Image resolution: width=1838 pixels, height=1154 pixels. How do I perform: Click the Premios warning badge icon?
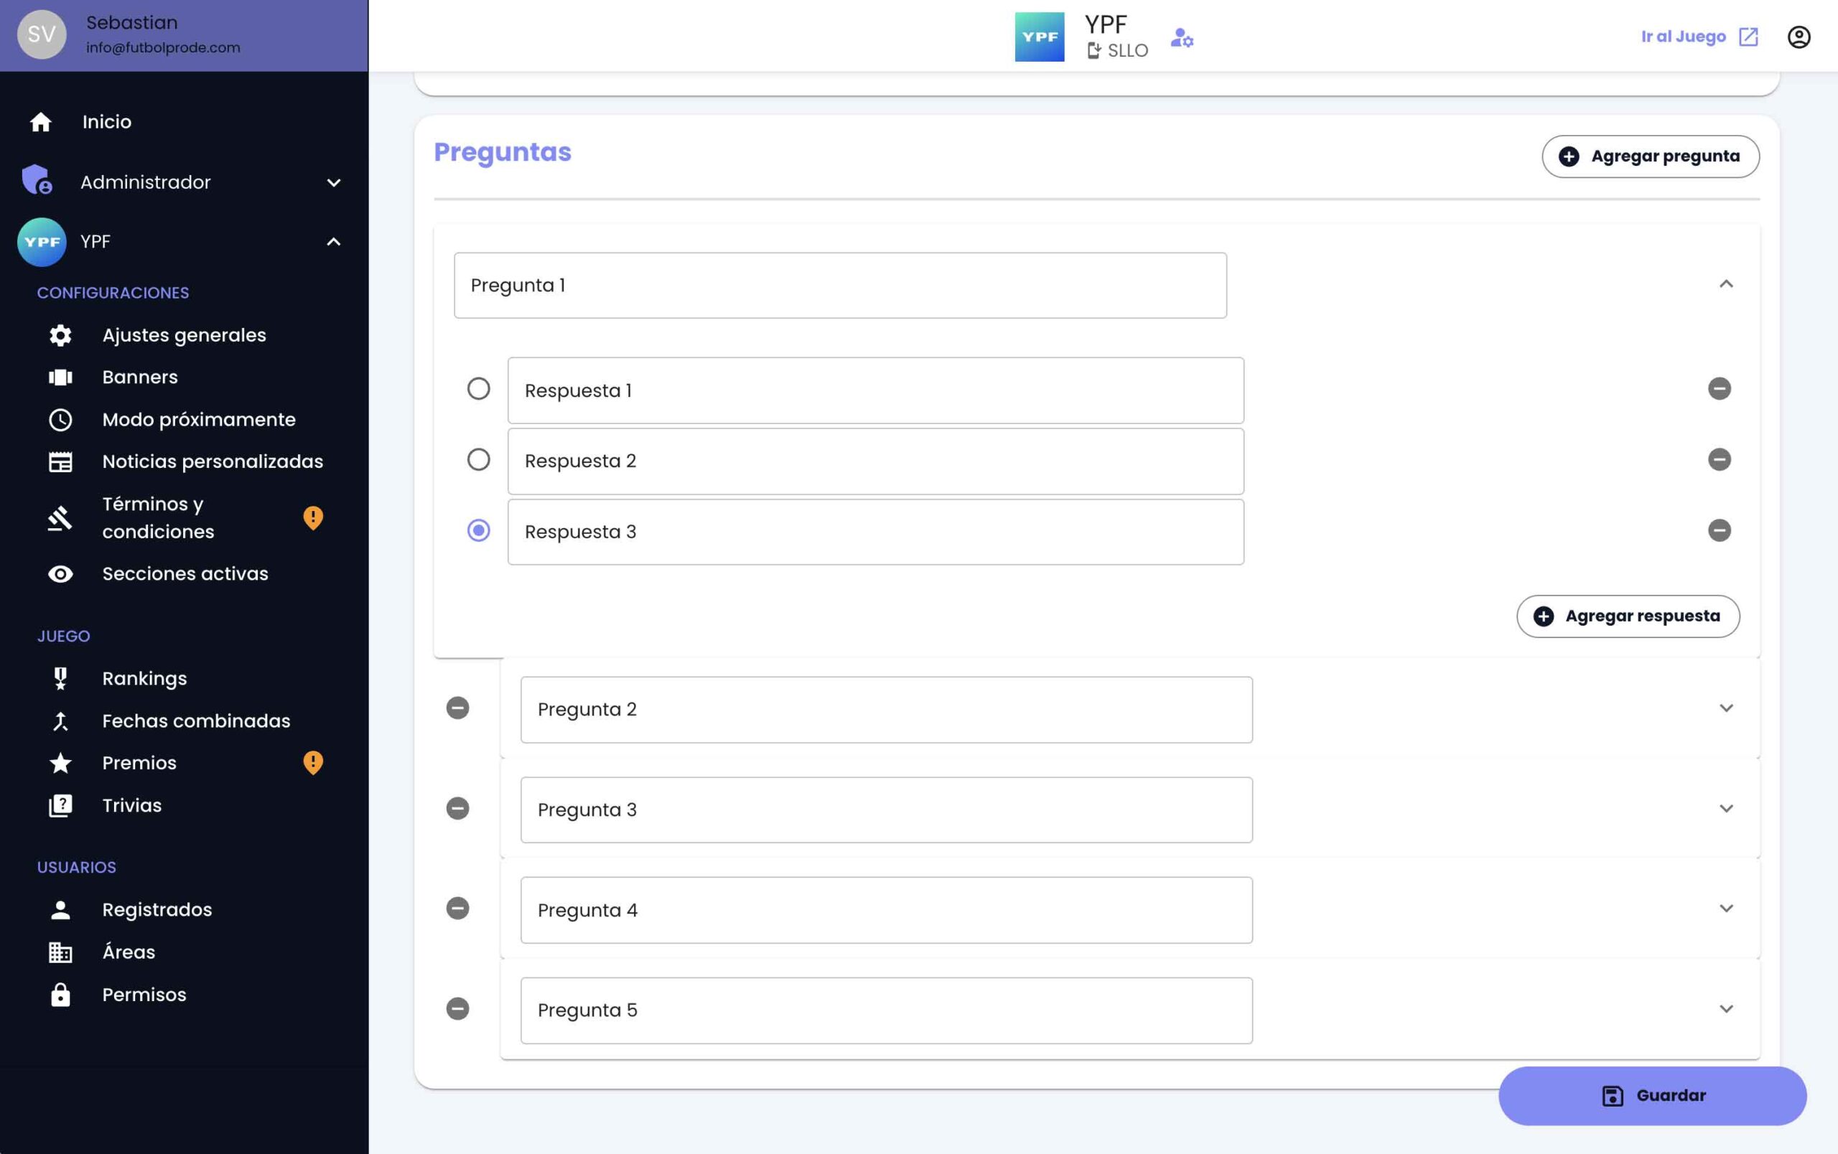tap(313, 763)
